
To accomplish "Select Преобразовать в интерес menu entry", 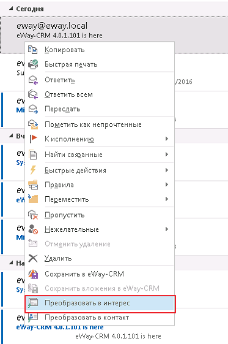I will (100, 304).
